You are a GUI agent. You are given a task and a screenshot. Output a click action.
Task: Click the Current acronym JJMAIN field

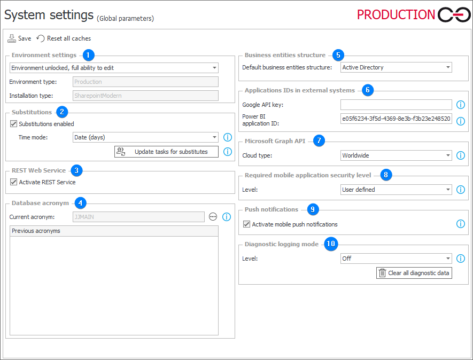[x=138, y=217]
